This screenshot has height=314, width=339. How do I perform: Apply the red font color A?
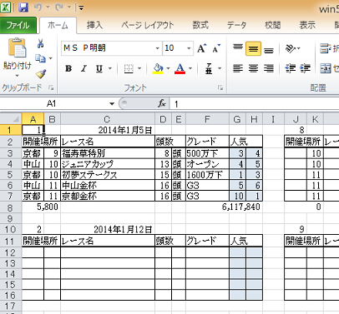point(180,68)
